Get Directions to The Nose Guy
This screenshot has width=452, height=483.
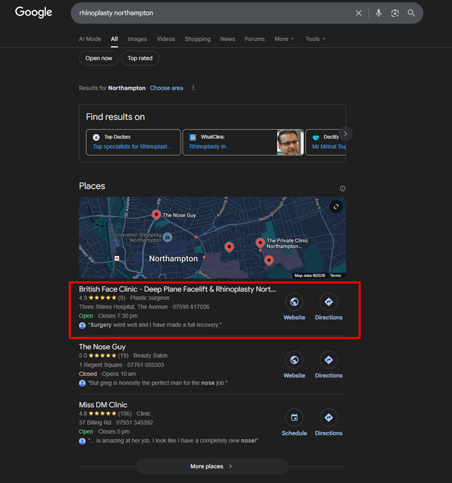pos(329,365)
